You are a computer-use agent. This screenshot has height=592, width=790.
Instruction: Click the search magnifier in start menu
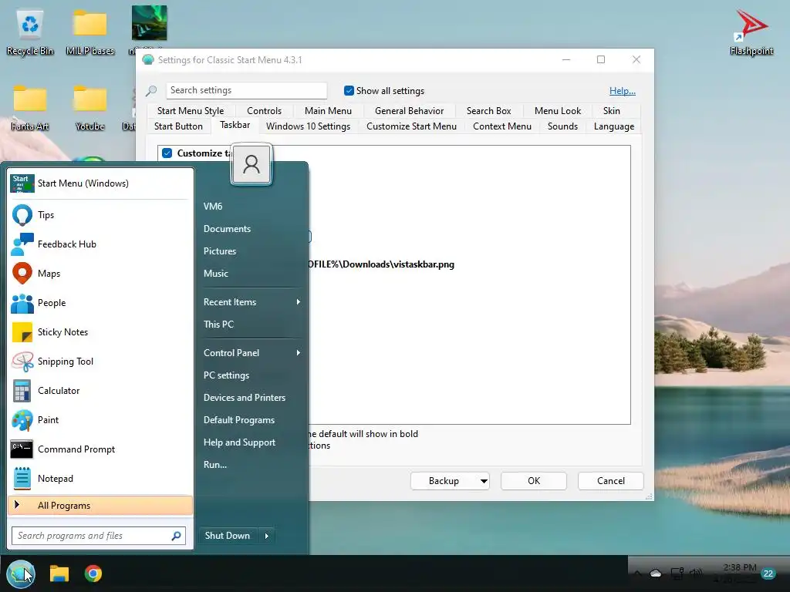[176, 536]
